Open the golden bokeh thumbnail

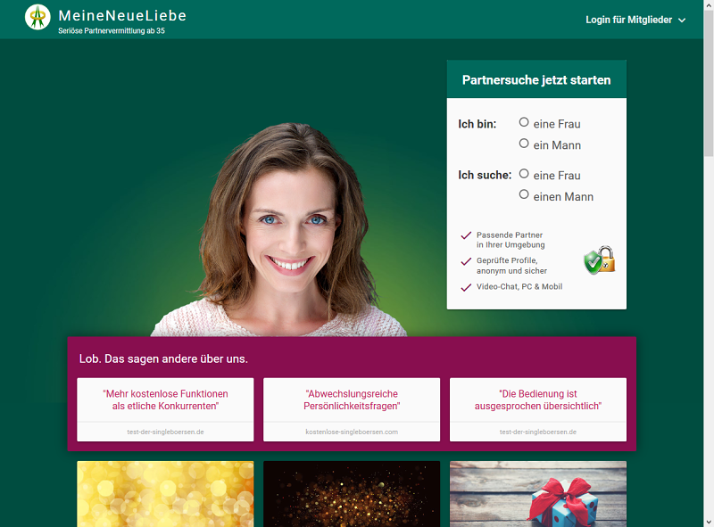coord(165,494)
